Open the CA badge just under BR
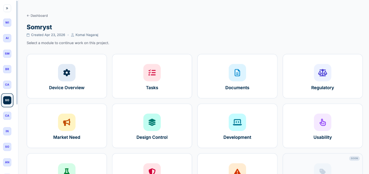 (x=7, y=85)
